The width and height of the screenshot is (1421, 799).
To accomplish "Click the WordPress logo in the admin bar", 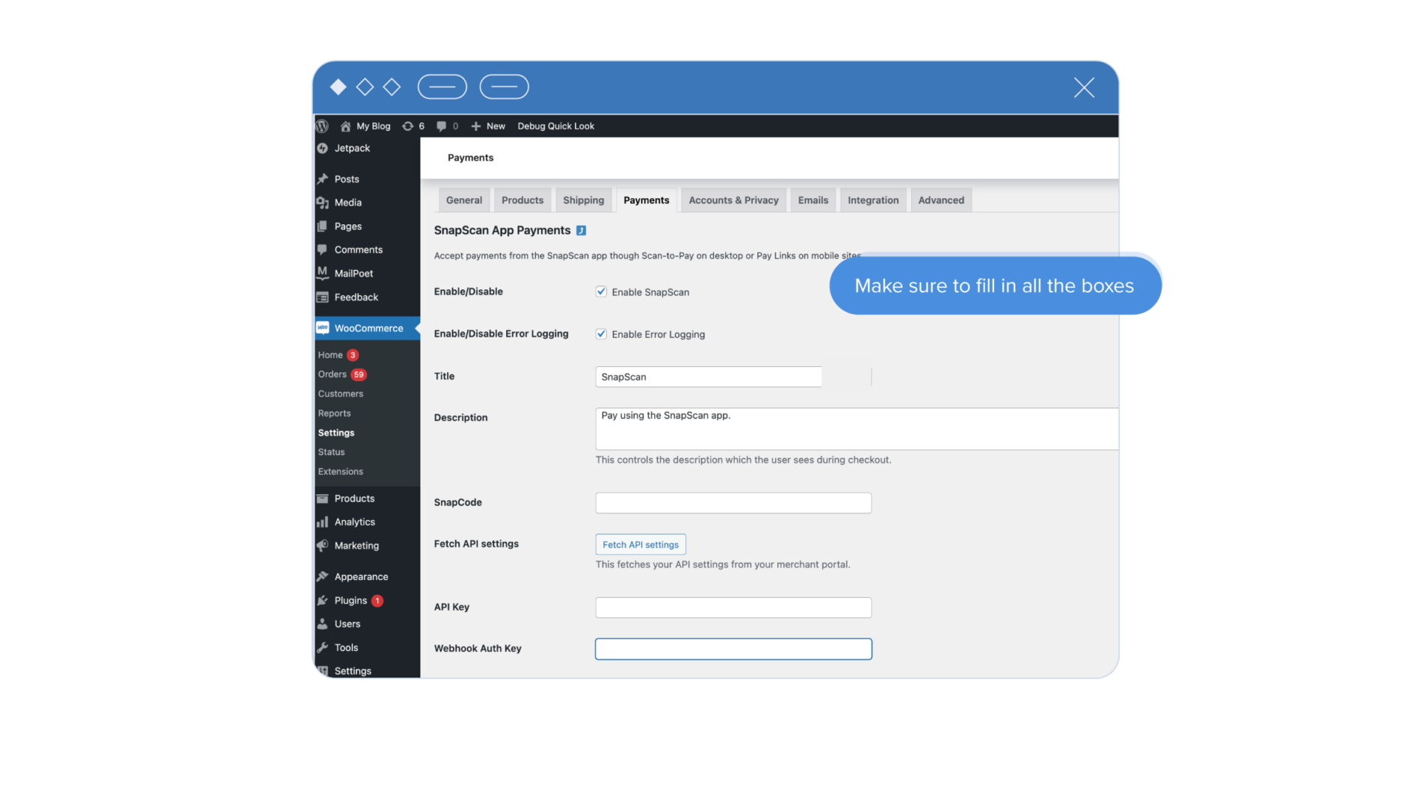I will (322, 126).
